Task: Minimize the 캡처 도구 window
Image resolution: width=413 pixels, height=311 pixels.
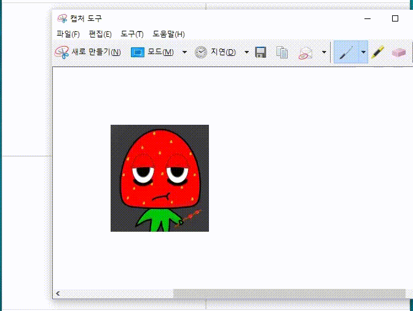Action: 368,18
